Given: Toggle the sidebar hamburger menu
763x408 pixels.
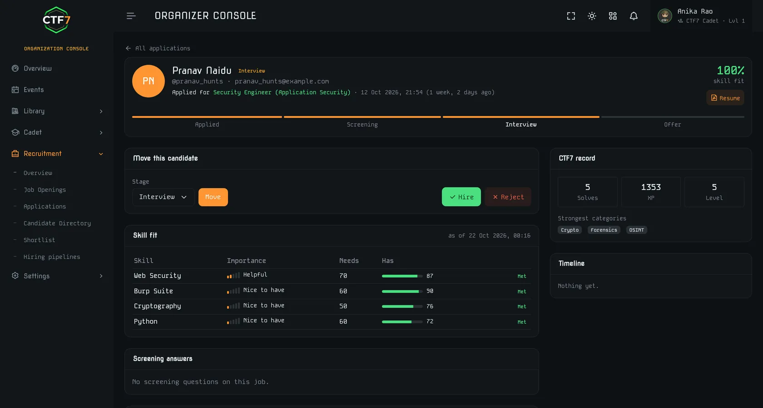Looking at the screenshot, I should (131, 16).
